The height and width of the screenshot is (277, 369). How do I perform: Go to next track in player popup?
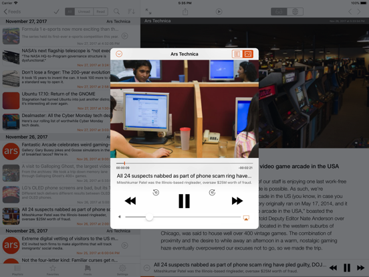tap(237, 201)
